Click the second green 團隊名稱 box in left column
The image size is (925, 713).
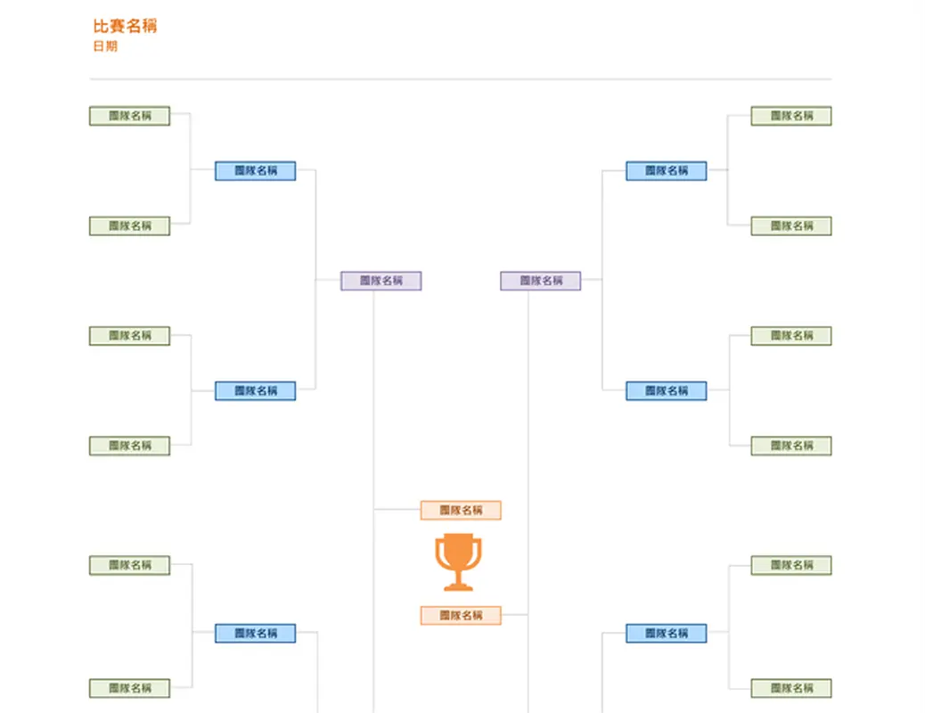129,226
